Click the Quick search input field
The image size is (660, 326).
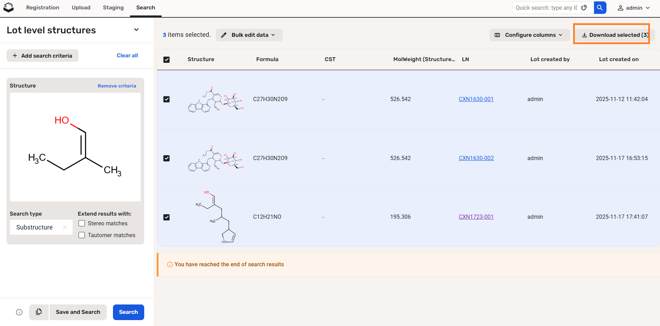coord(546,8)
